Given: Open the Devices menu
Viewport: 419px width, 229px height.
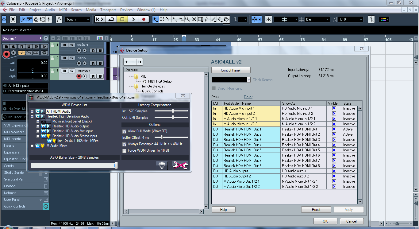Looking at the screenshot, I should tap(126, 10).
